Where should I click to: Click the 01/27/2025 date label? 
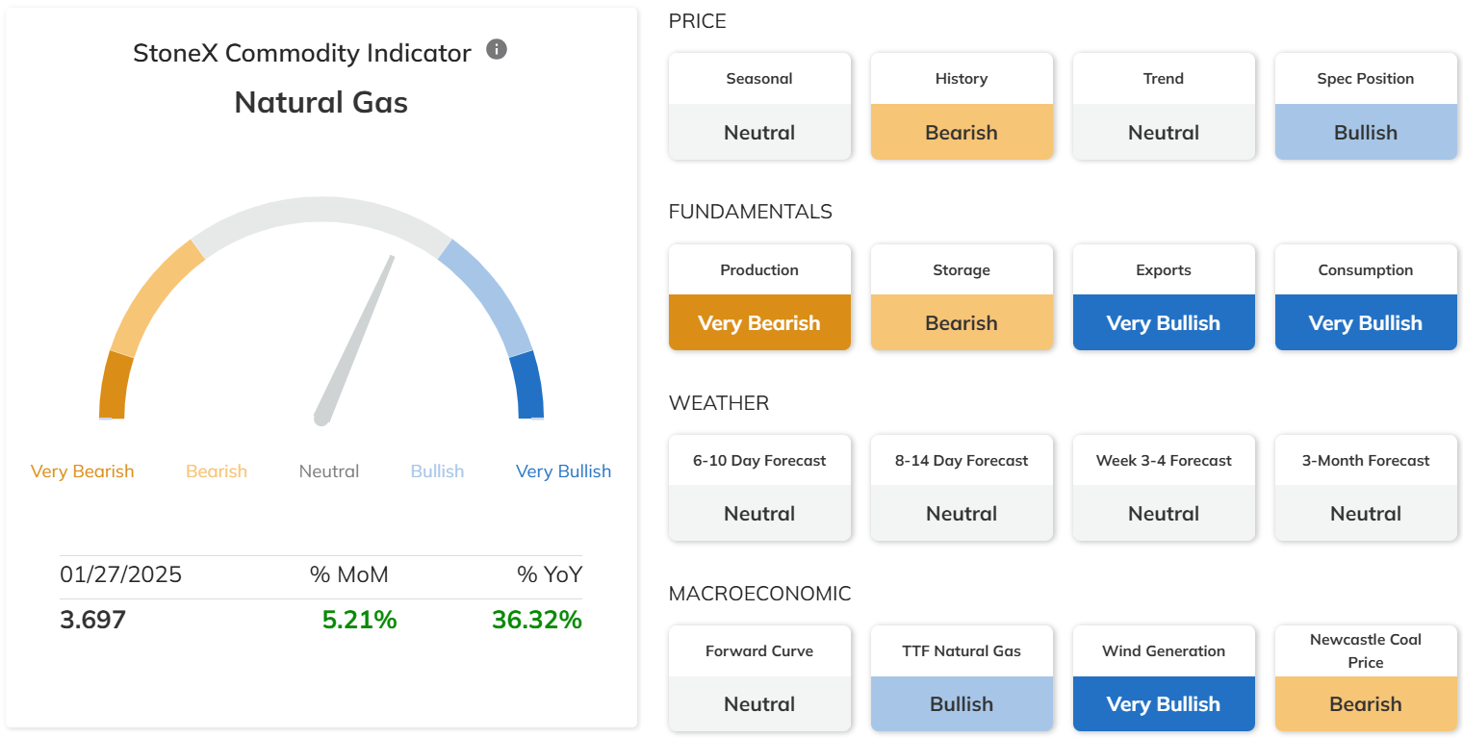120,575
